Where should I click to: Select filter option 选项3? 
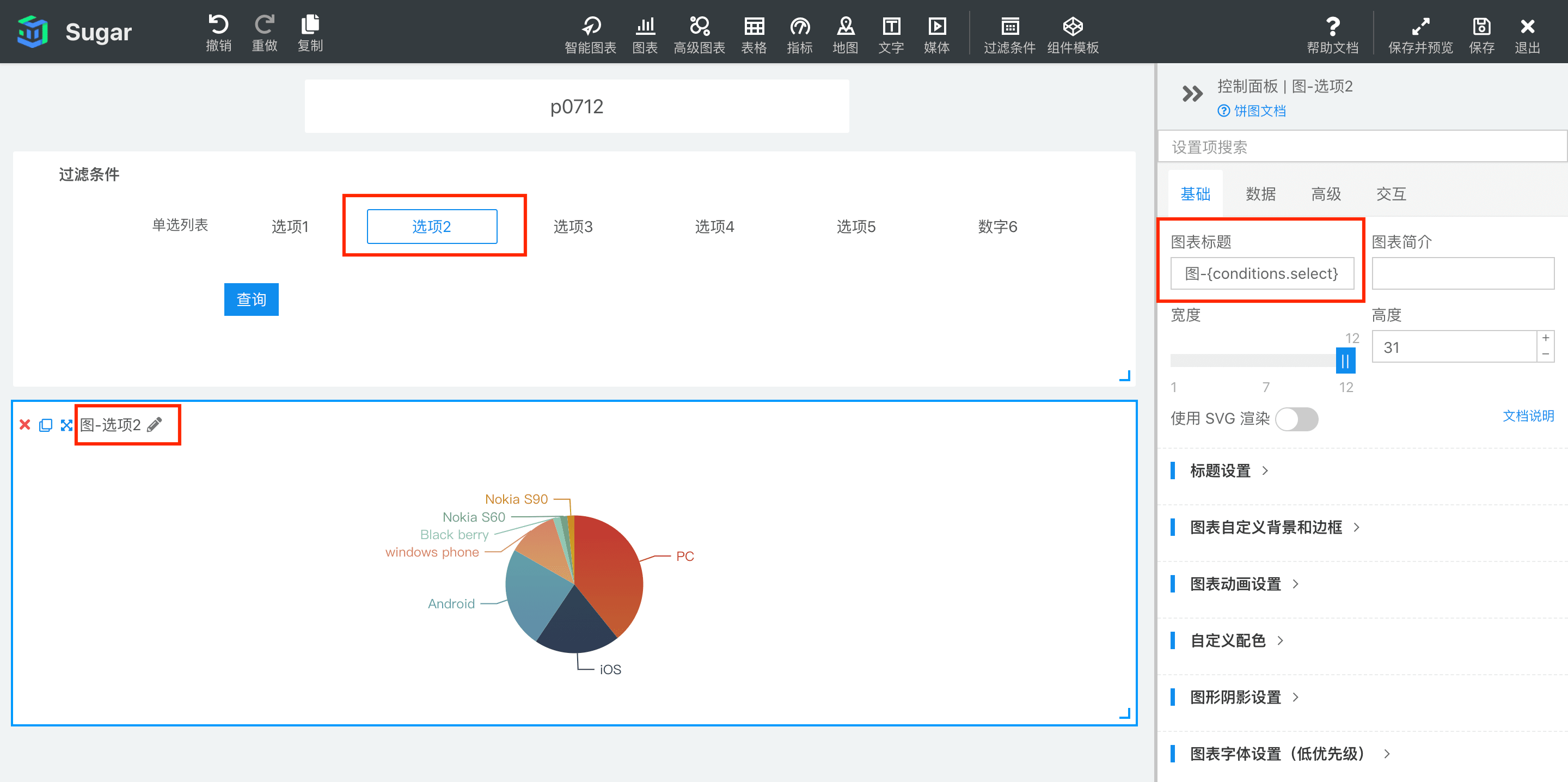573,227
